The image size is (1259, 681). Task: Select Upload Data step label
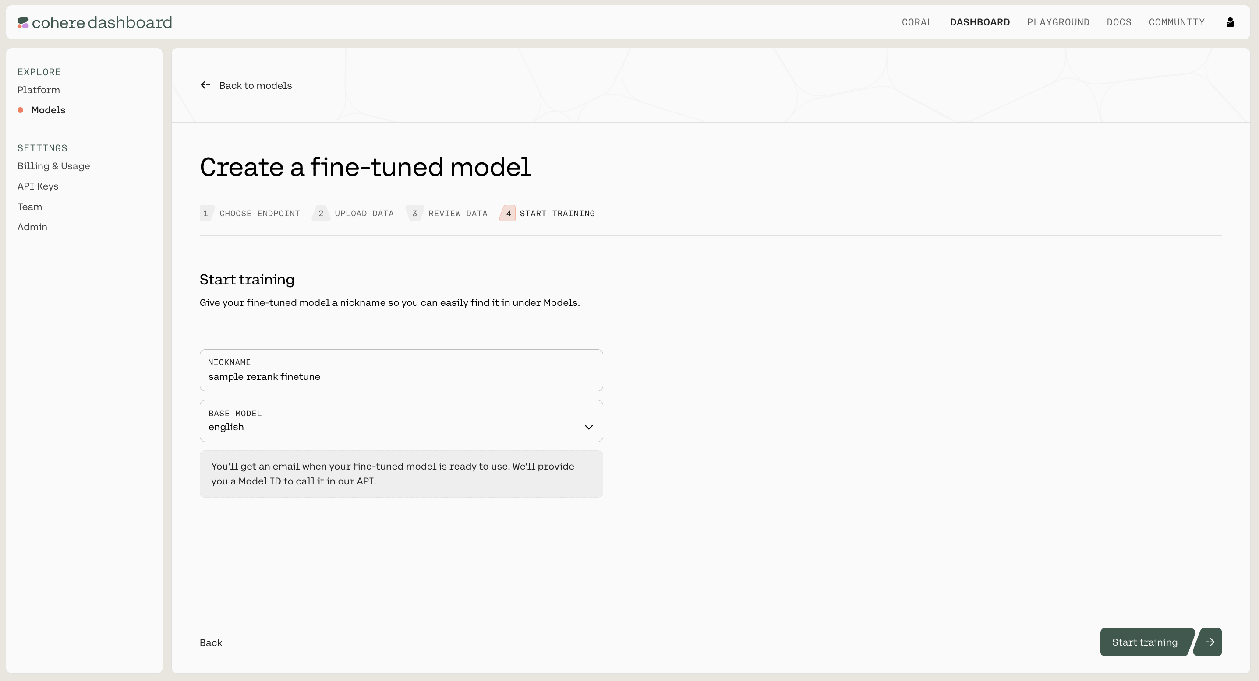364,213
